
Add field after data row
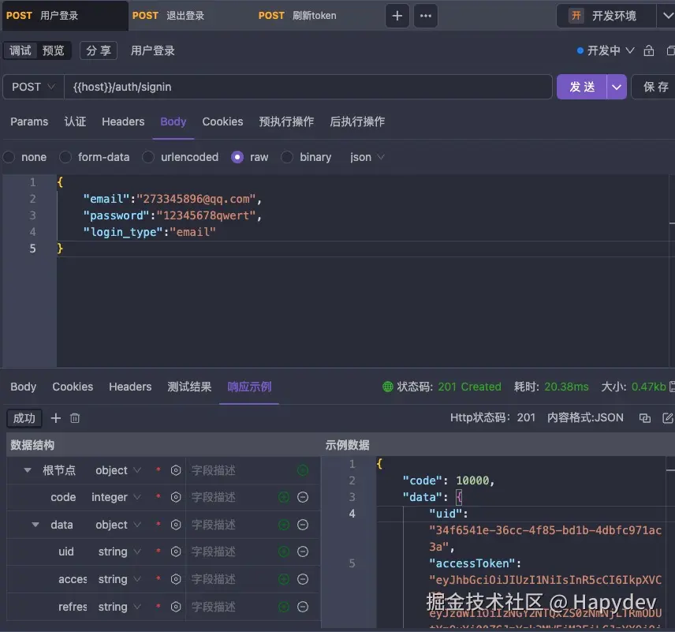[x=284, y=525]
